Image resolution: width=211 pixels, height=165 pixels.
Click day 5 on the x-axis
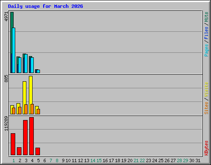[38, 160]
